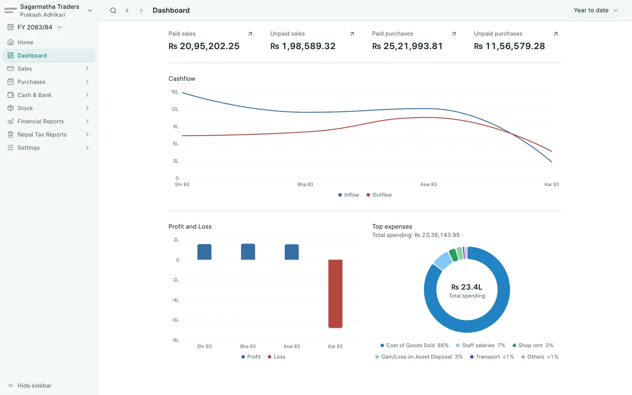This screenshot has width=632, height=395.
Task: Toggle Loss series in legend
Action: tap(276, 357)
